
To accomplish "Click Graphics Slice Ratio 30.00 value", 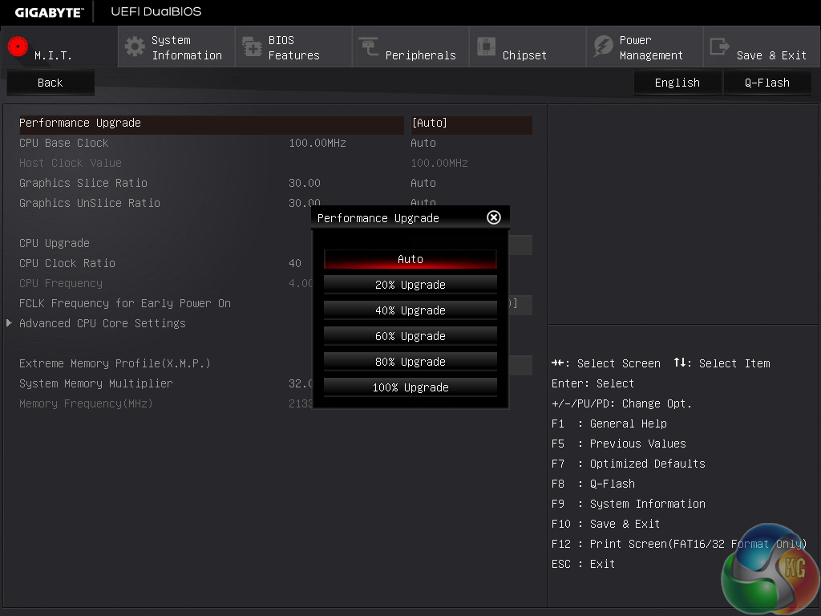I will [x=304, y=183].
